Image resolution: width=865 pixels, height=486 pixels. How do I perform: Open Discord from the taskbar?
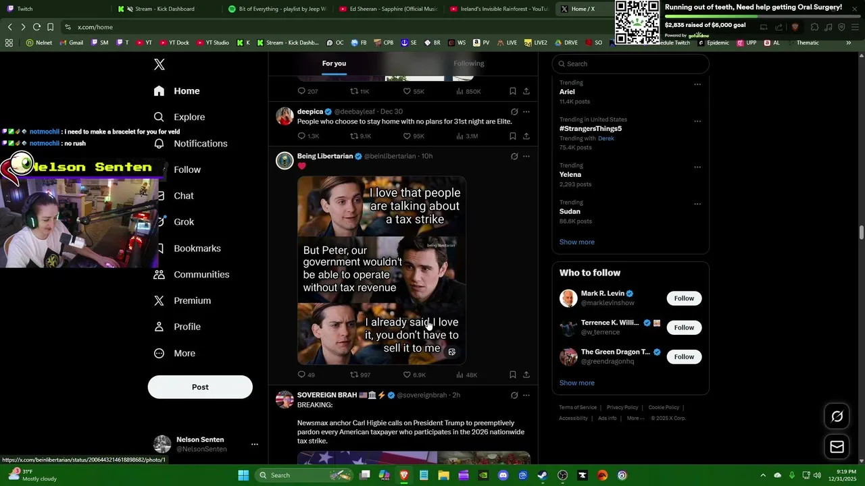(503, 475)
